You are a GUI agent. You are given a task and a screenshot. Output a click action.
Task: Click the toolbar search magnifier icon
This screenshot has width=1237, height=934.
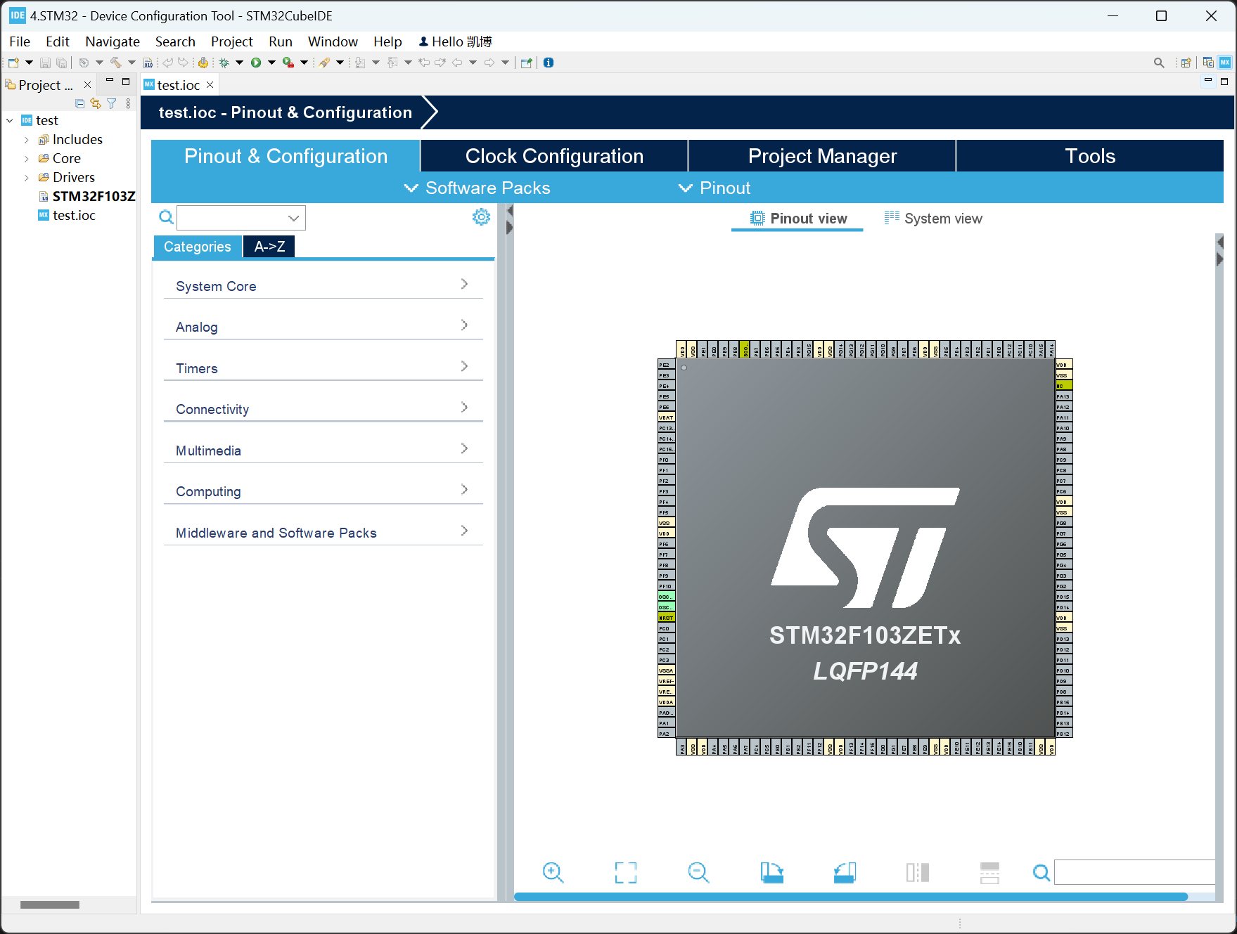click(x=1159, y=63)
